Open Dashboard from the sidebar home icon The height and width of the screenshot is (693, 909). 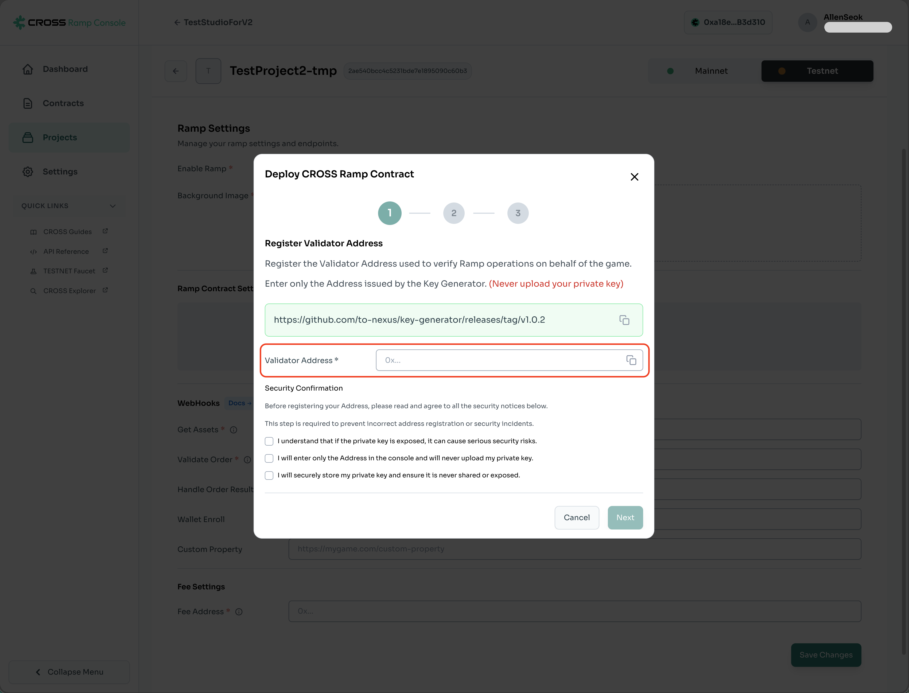[x=28, y=69]
